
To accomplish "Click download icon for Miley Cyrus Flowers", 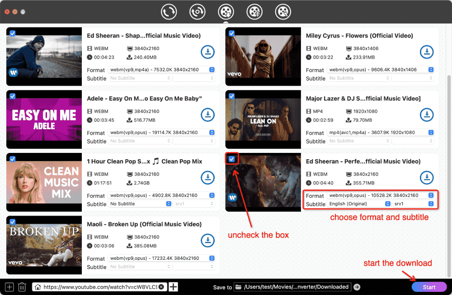I will coord(427,52).
